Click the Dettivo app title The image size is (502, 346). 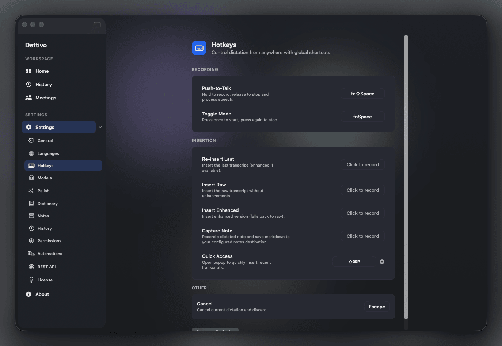[36, 45]
